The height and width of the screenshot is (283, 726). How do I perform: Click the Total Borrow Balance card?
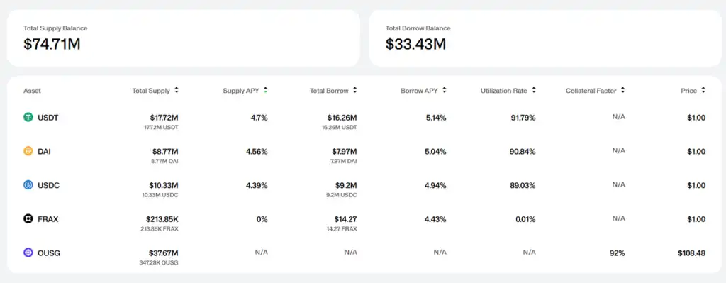(x=545, y=38)
